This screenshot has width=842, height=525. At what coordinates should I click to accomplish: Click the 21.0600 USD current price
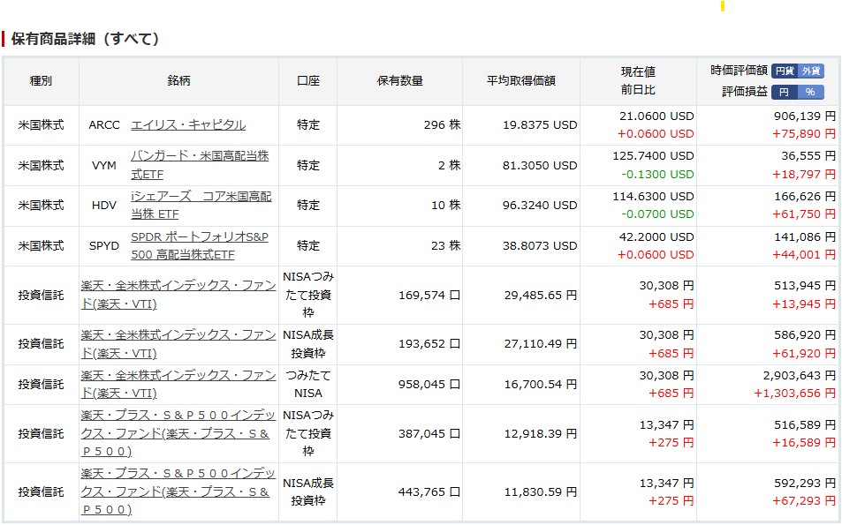[x=656, y=116]
